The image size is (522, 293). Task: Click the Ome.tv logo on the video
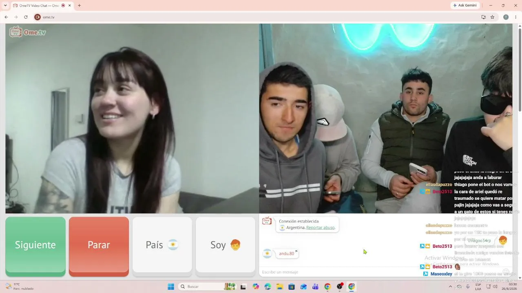tap(28, 32)
